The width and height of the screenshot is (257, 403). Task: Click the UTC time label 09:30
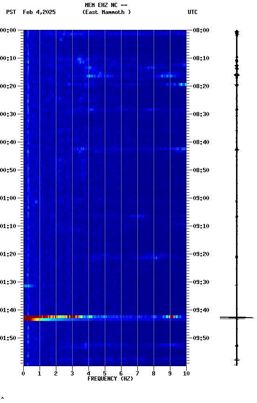click(201, 282)
